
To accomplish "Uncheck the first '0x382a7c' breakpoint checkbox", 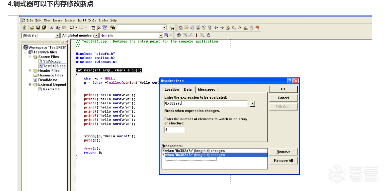I will 163,151.
